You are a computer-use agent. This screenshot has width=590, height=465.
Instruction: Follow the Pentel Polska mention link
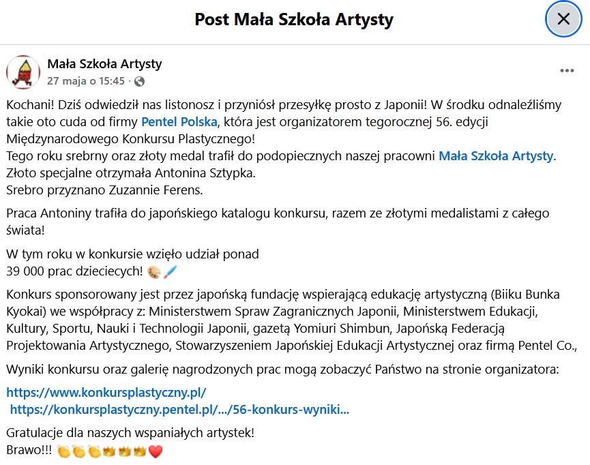coord(179,122)
